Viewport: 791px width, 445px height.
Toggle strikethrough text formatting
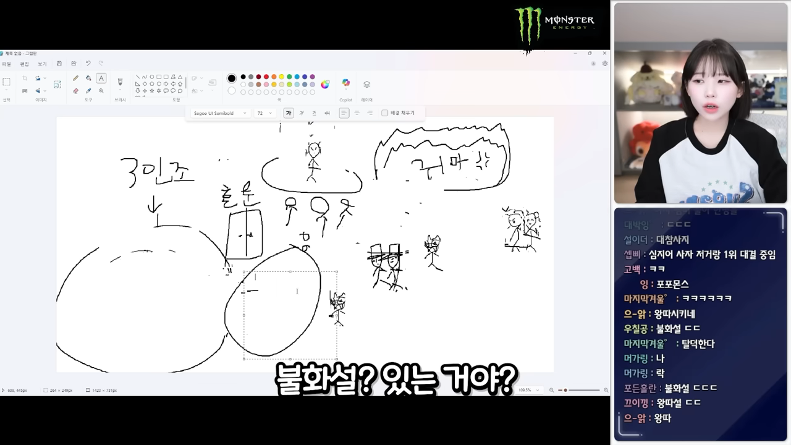tap(327, 113)
